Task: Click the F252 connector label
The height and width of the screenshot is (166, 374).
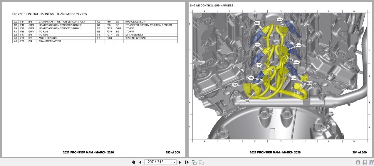Action: 251,78
